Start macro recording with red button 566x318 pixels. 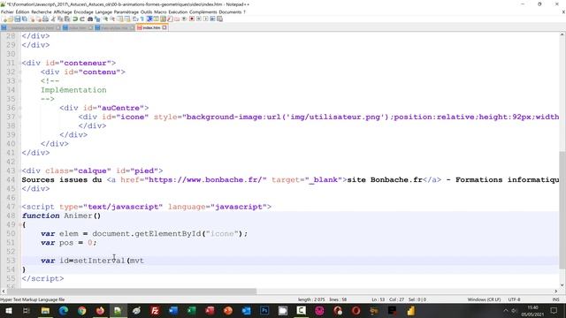tap(191, 19)
